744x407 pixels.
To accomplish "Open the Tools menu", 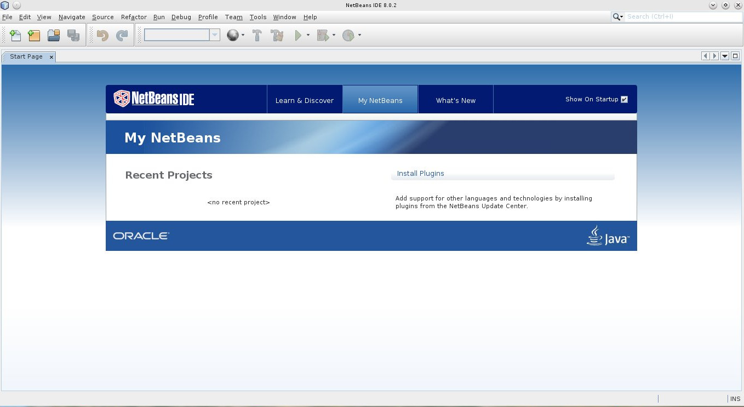I will [x=257, y=17].
